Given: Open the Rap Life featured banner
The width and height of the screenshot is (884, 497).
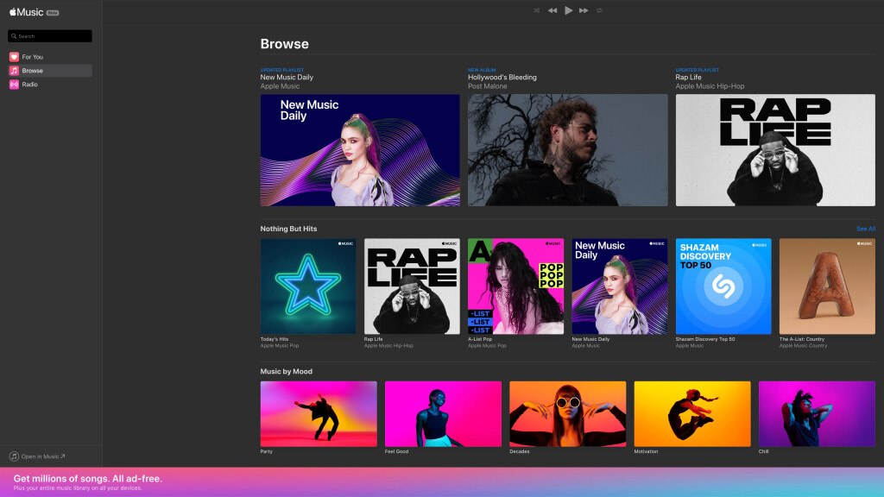Looking at the screenshot, I should (775, 150).
